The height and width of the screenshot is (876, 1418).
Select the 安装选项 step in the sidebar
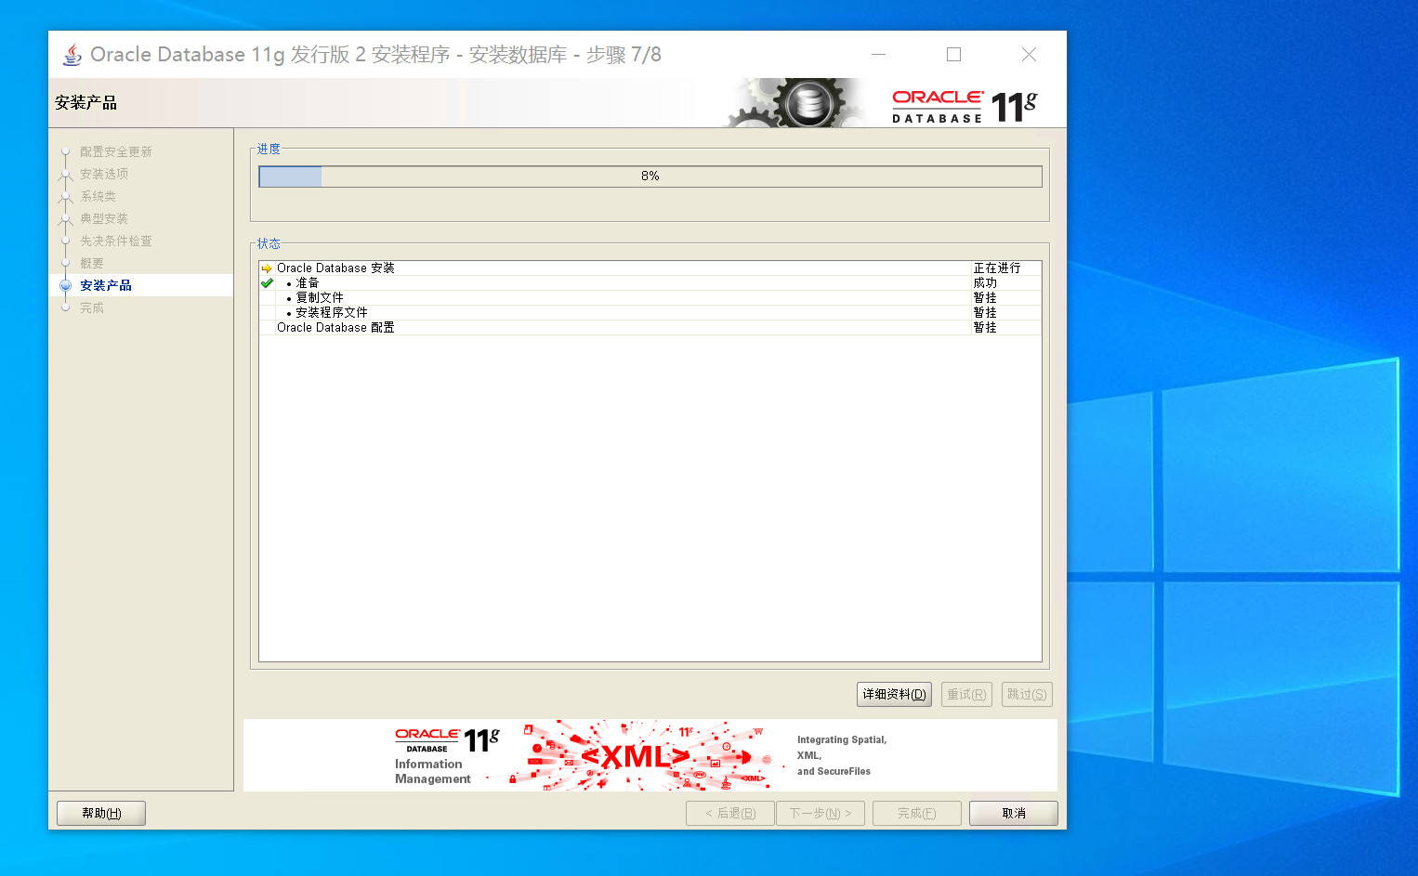pyautogui.click(x=104, y=174)
